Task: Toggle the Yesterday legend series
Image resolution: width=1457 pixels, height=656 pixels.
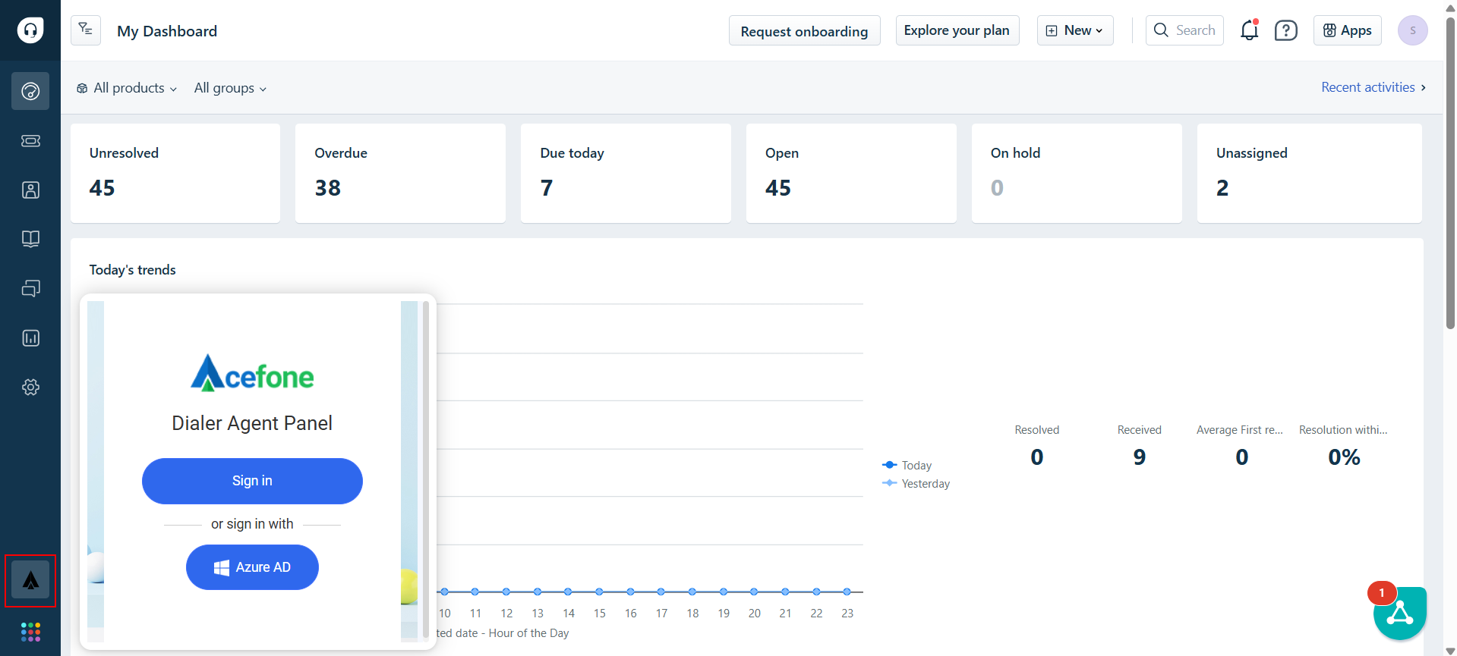Action: 916,483
